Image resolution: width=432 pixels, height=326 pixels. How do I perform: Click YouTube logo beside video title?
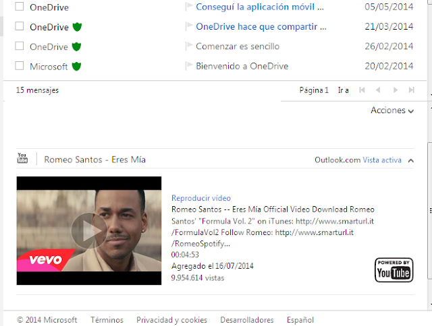(x=22, y=158)
